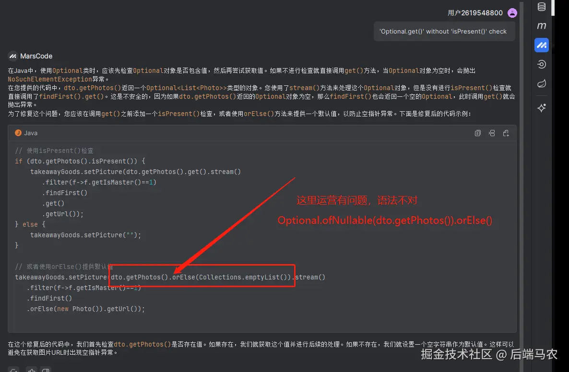The height and width of the screenshot is (372, 569).
Task: Select the blue MarsCode icon in the right sidebar
Action: click(541, 45)
